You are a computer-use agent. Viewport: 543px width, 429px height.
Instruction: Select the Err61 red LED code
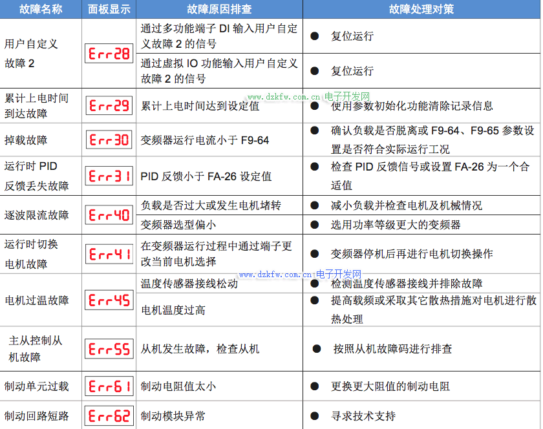click(109, 386)
